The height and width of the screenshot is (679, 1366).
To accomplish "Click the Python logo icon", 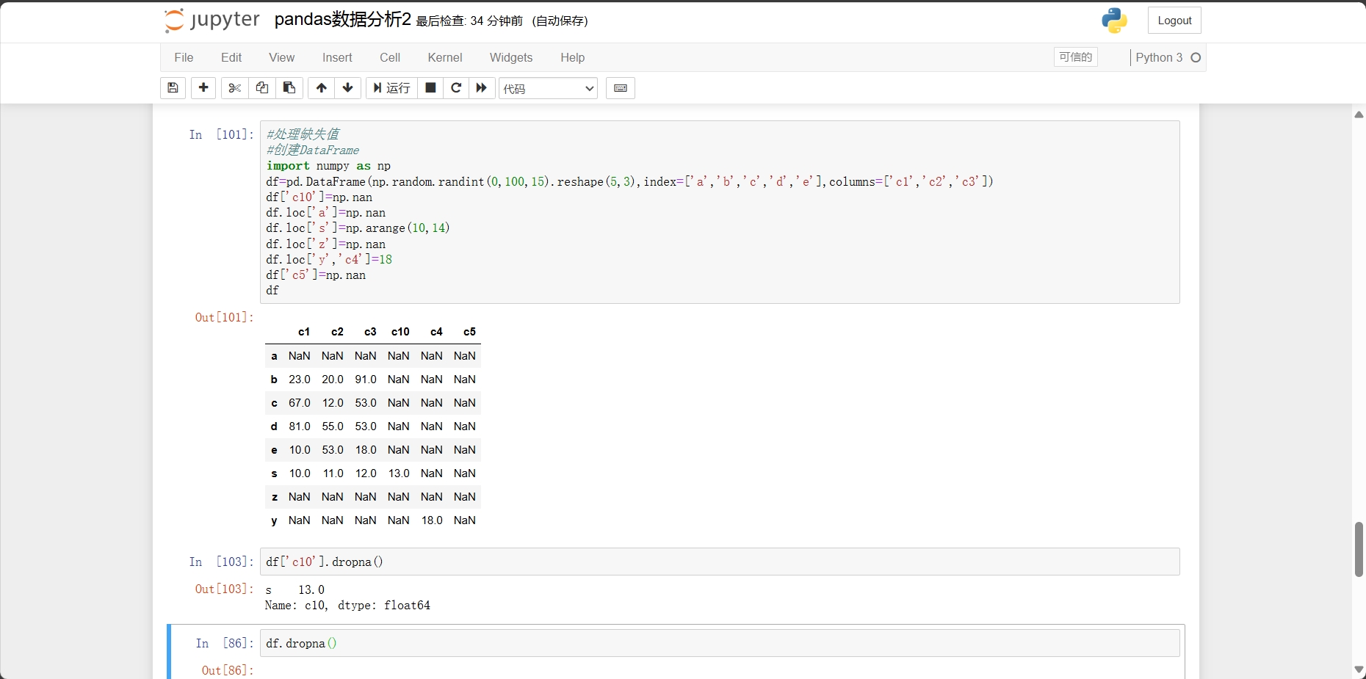I will [x=1114, y=21].
